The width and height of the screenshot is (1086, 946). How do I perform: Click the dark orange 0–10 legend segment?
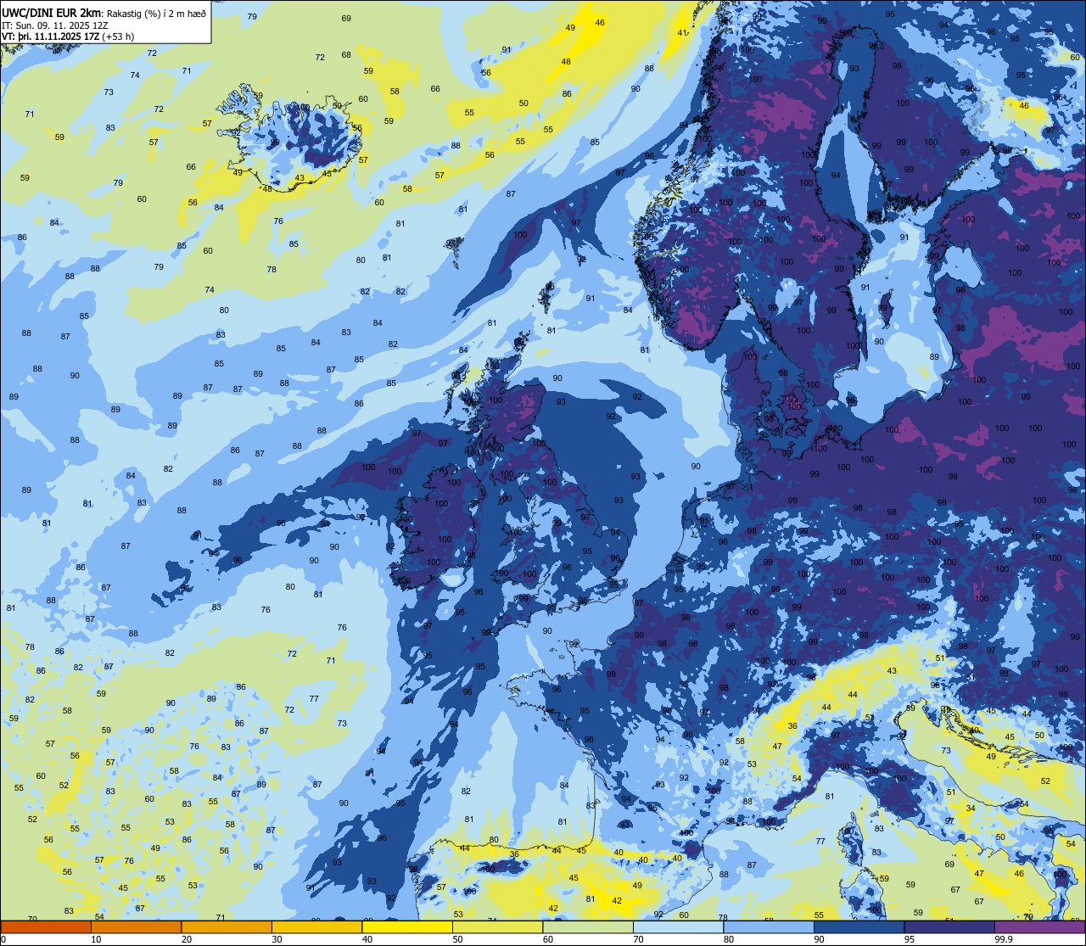46,926
